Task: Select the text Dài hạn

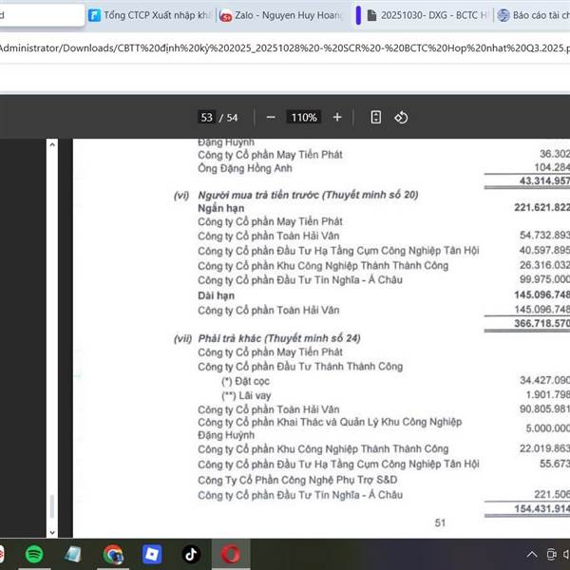Action: tap(216, 295)
